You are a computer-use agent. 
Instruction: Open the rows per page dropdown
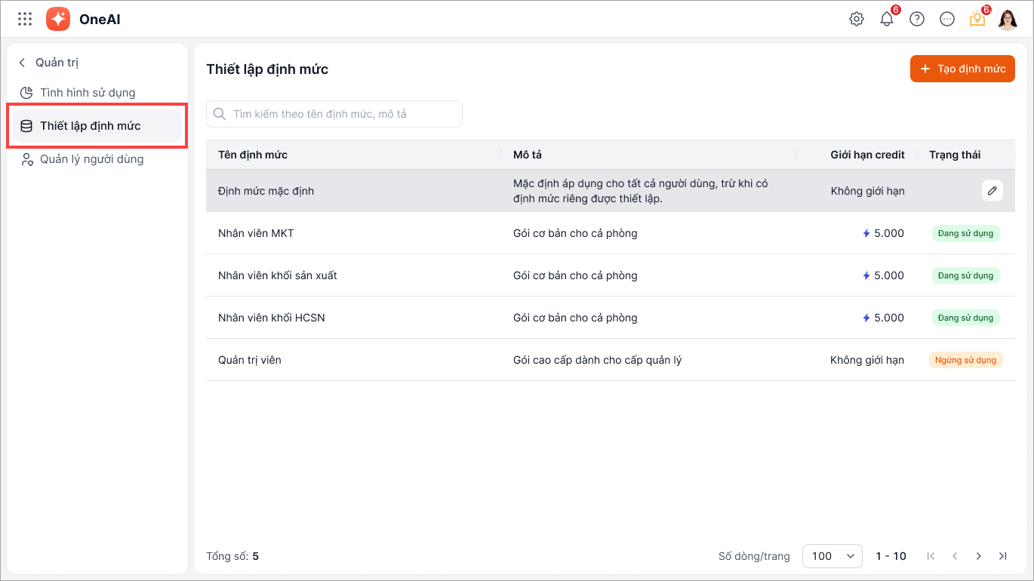point(832,556)
